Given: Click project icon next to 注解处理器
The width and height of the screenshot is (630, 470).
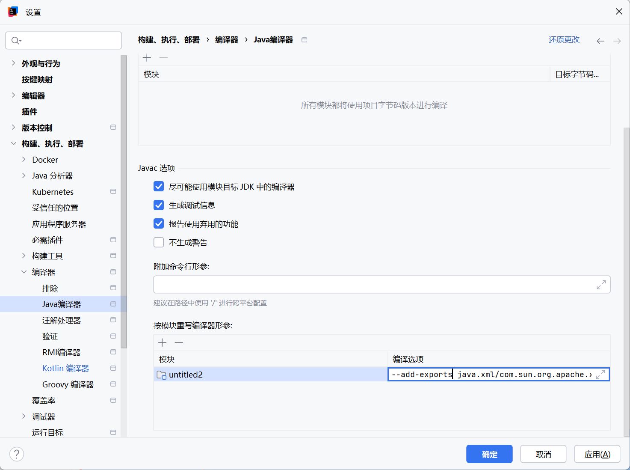Looking at the screenshot, I should (x=113, y=320).
